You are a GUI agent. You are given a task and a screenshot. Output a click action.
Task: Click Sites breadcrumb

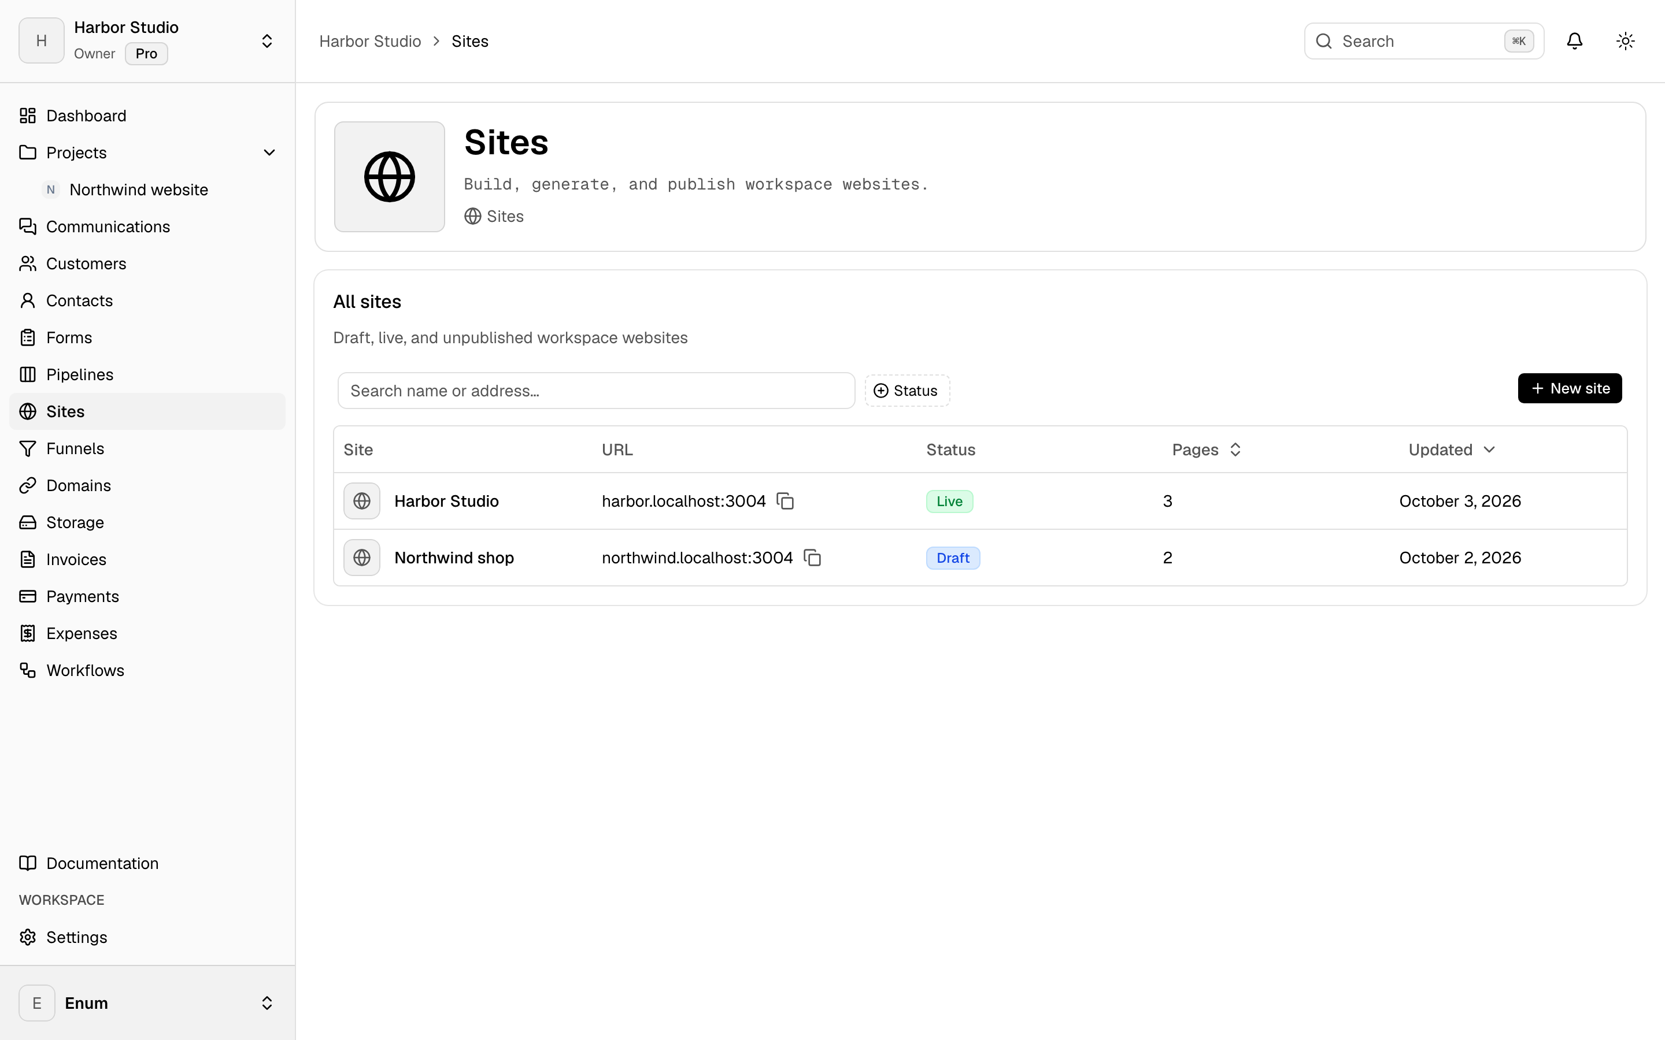coord(470,41)
